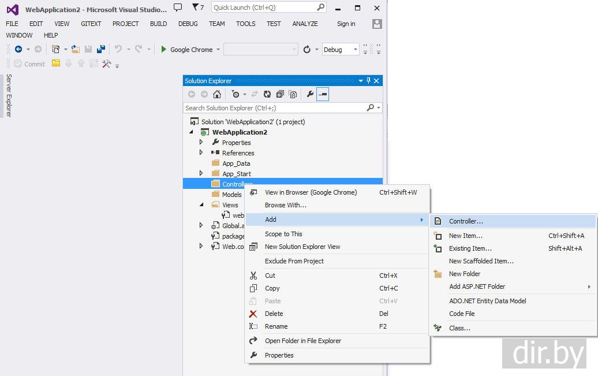Click the Show All Files icon
This screenshot has width=598, height=376.
[x=293, y=94]
